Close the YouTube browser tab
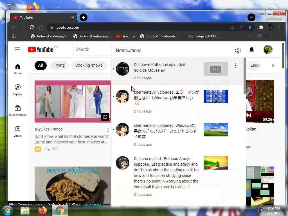This screenshot has height=216, width=288. point(73,17)
